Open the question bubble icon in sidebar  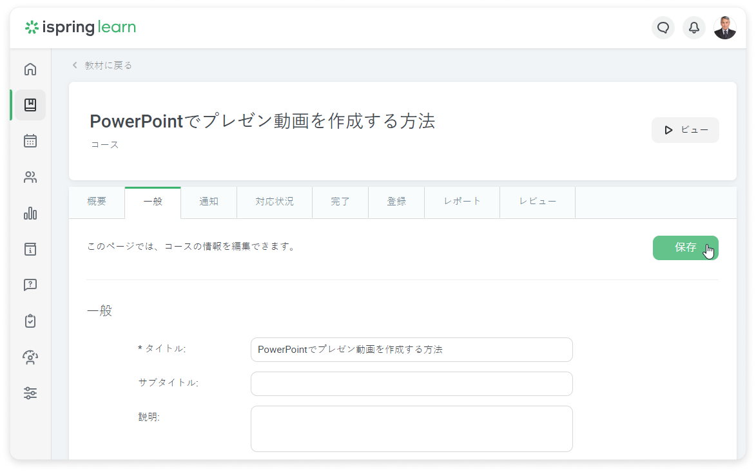pyautogui.click(x=30, y=285)
